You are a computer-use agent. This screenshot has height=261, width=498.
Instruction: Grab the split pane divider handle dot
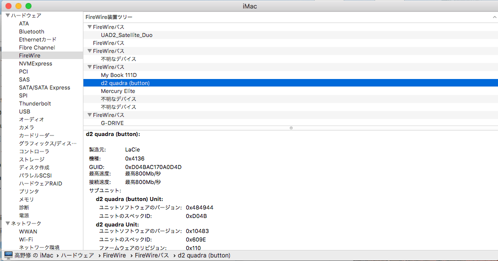pyautogui.click(x=291, y=128)
